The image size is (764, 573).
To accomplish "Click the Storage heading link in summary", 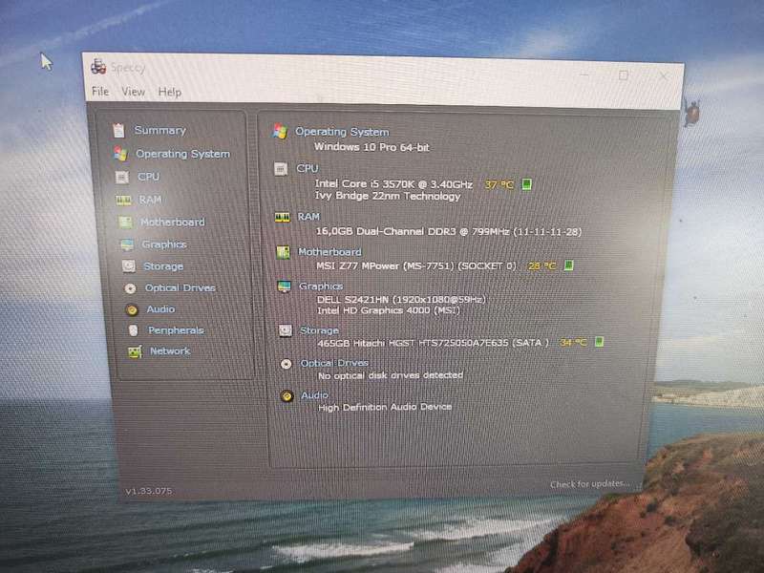I will tap(319, 330).
